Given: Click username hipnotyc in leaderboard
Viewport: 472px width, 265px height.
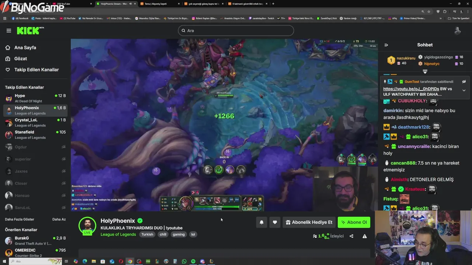Looking at the screenshot, I should tap(432, 64).
